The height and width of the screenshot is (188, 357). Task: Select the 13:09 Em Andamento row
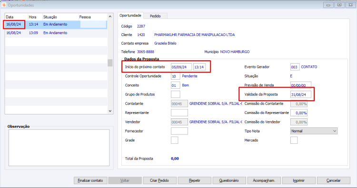pos(56,33)
